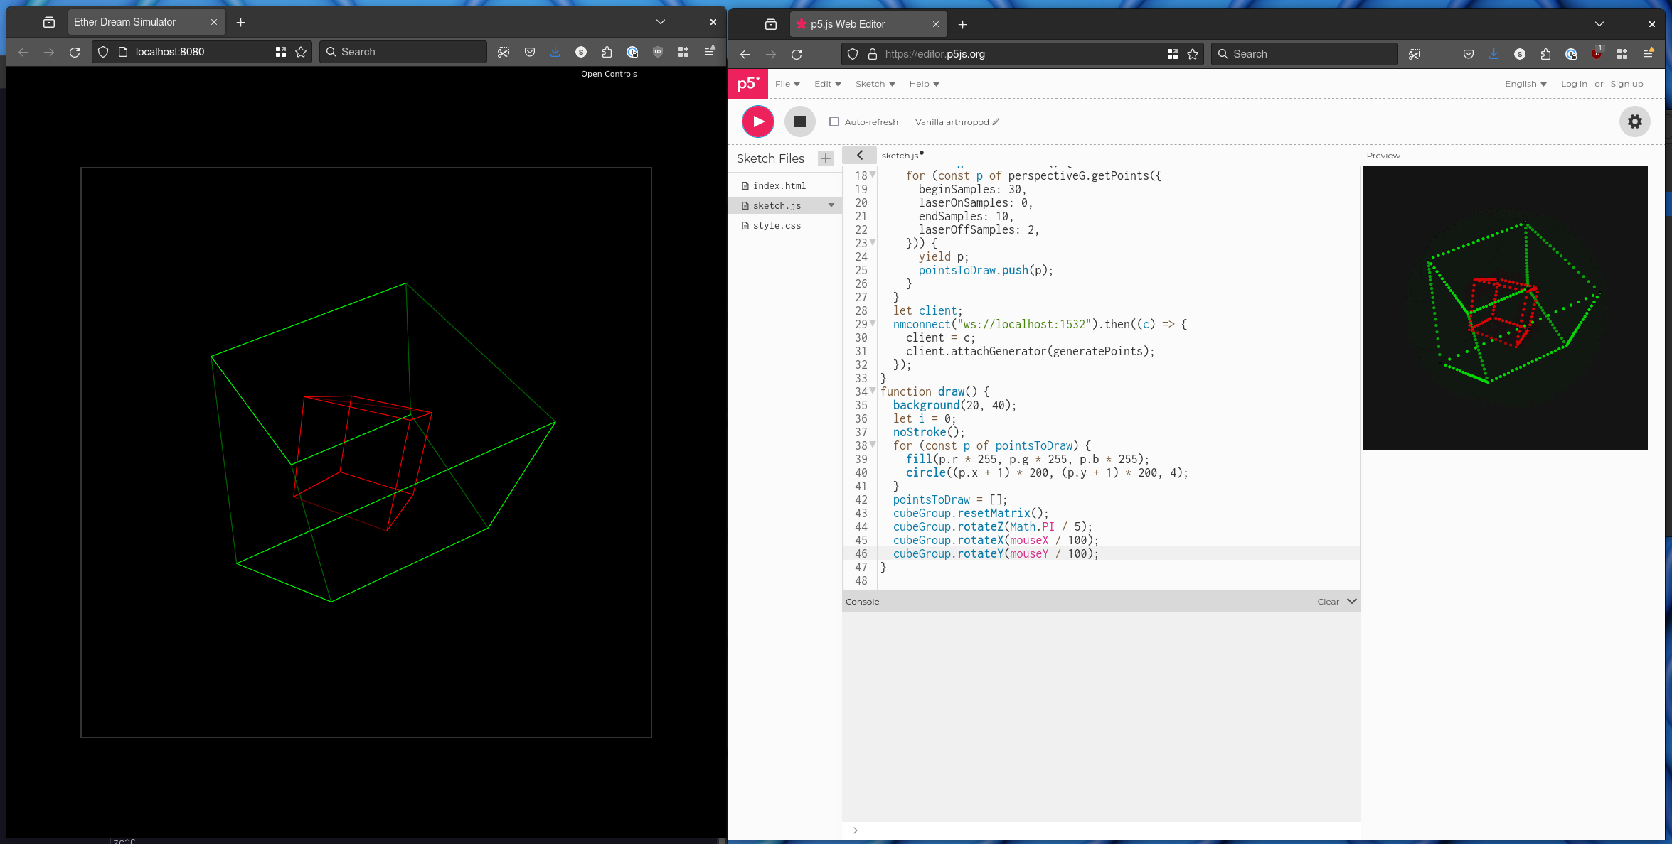Select the Sketch menu in p5.js editor
This screenshot has height=844, width=1672.
(873, 84)
